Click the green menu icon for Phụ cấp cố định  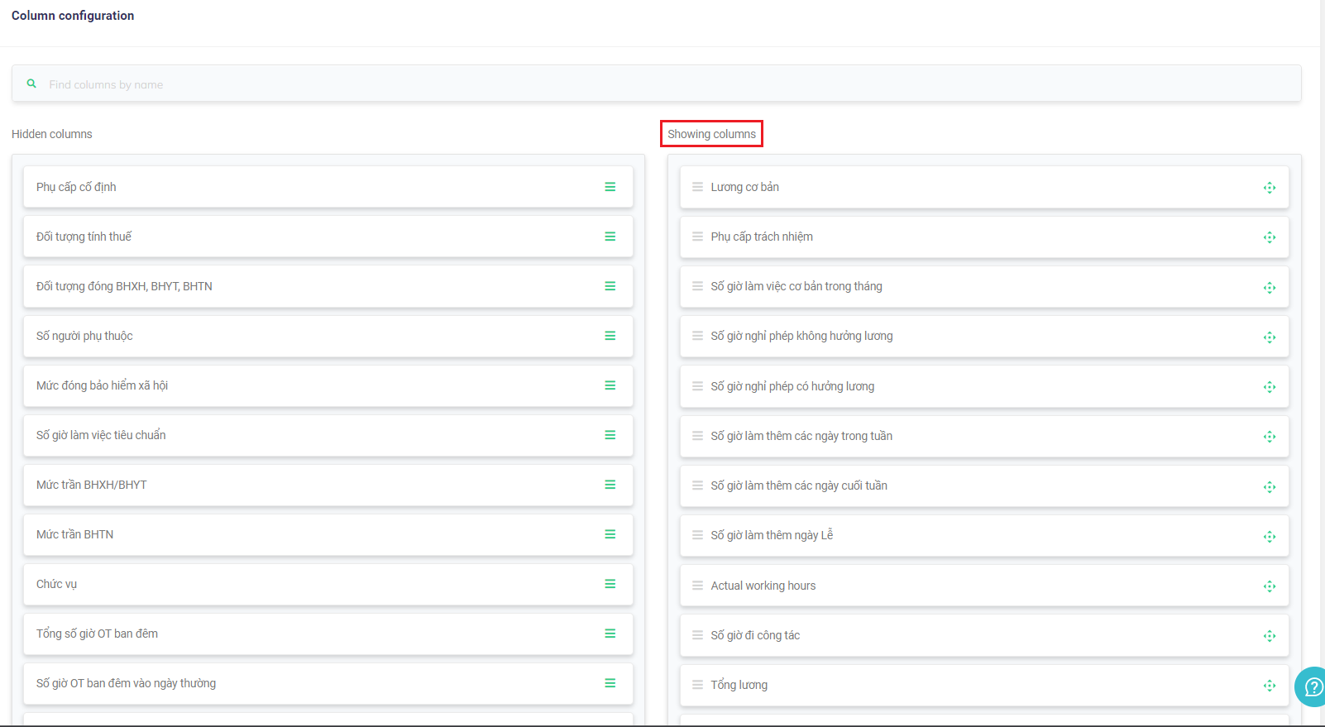610,187
